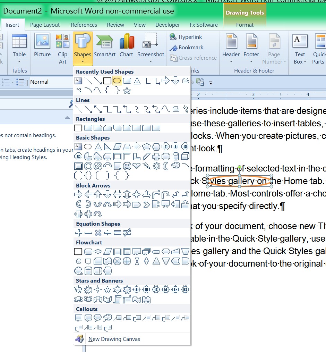Switch to the View tab
Image resolution: width=326 pixels, height=352 pixels.
pos(140,25)
